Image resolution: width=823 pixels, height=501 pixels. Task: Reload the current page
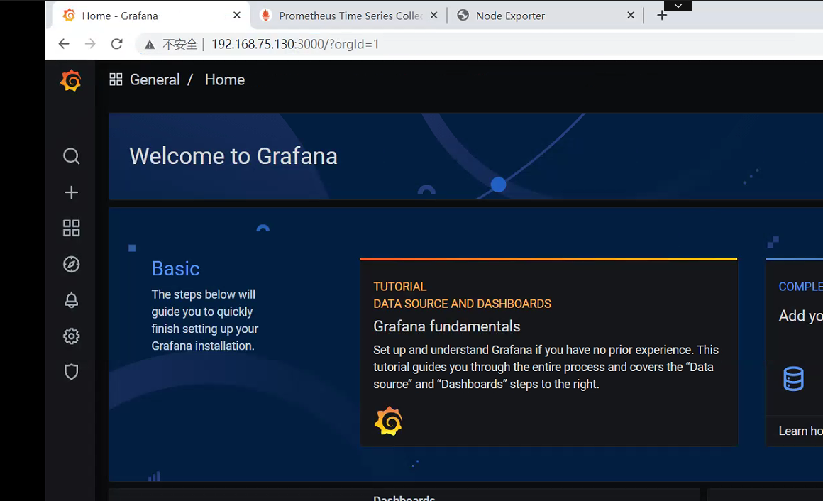click(117, 44)
